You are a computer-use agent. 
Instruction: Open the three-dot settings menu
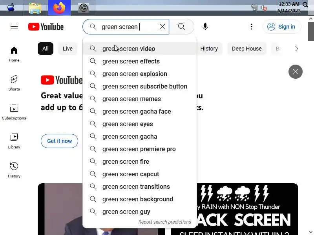pos(252,27)
